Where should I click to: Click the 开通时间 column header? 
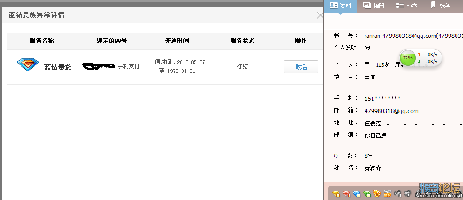[x=177, y=41]
